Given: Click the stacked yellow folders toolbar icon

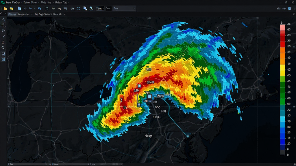Looking at the screenshot, I should tap(12, 8).
